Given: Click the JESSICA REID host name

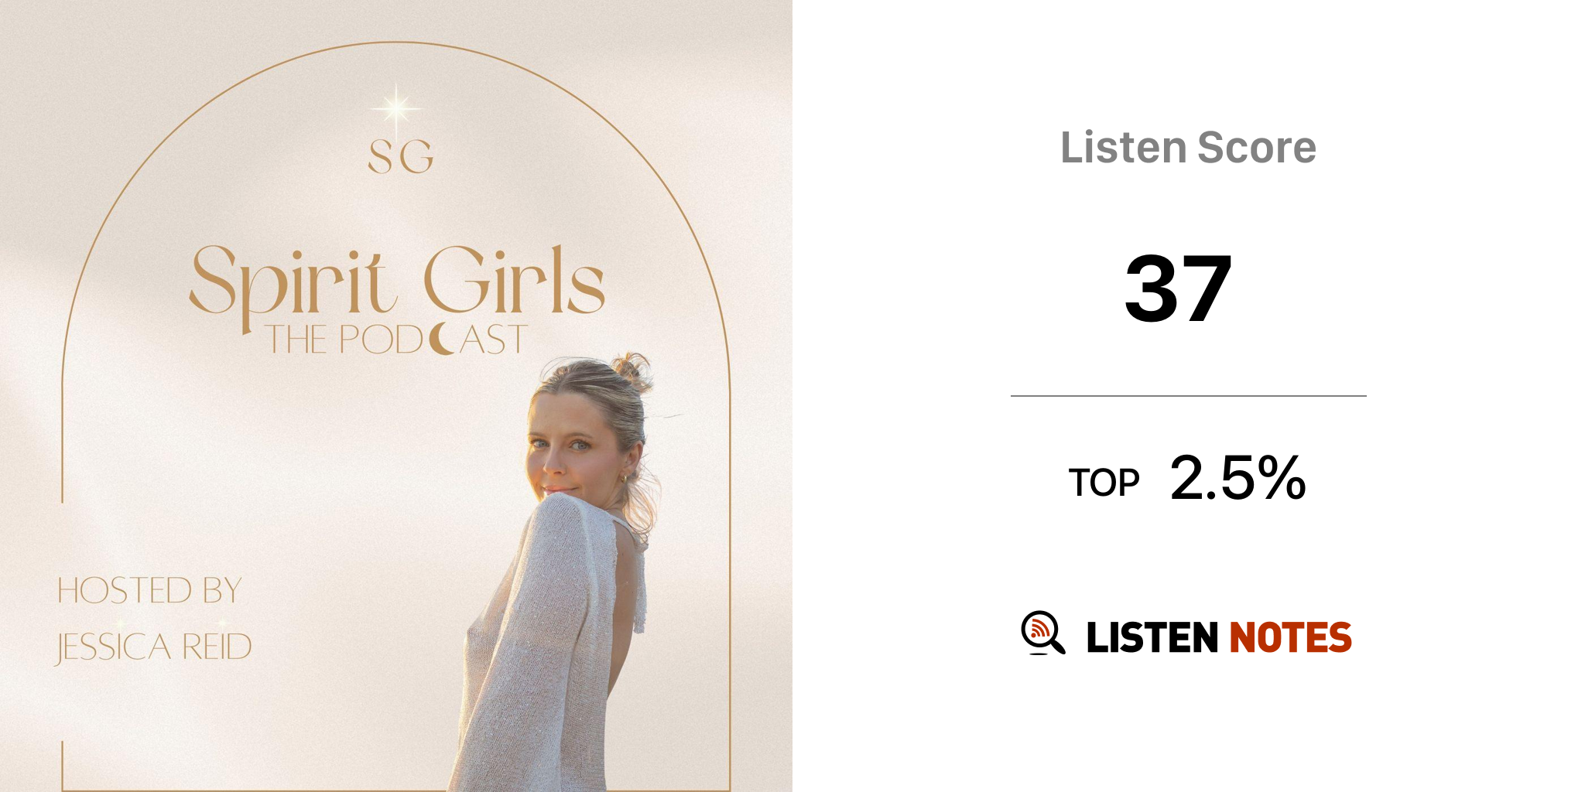Looking at the screenshot, I should coord(154,647).
